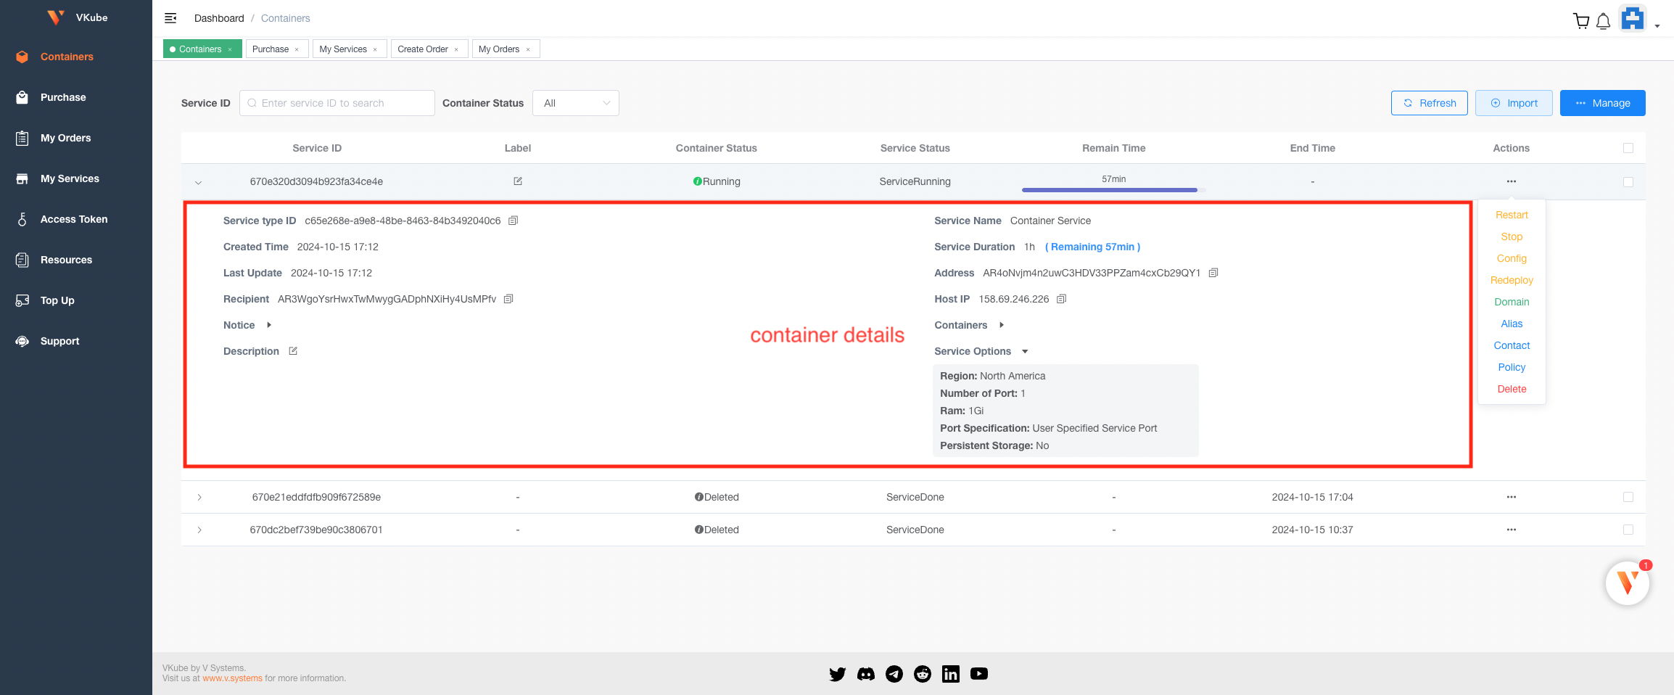This screenshot has width=1674, height=695.
Task: Close the Create Order tab
Action: pos(456,49)
